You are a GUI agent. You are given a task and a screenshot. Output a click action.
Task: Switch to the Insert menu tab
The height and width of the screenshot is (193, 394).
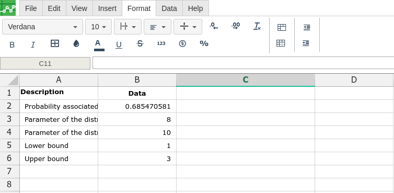tap(107, 8)
